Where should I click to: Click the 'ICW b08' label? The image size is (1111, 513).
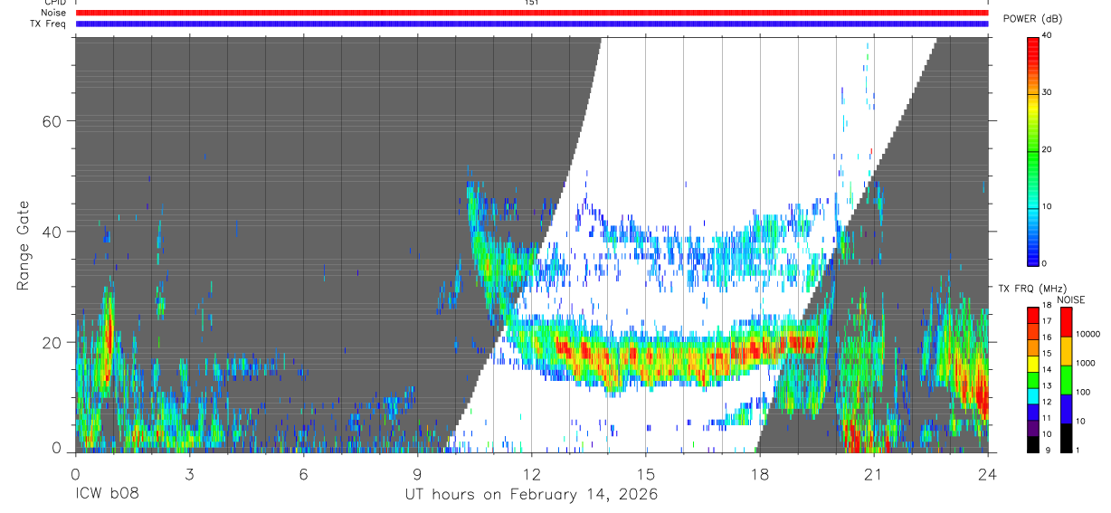106,495
